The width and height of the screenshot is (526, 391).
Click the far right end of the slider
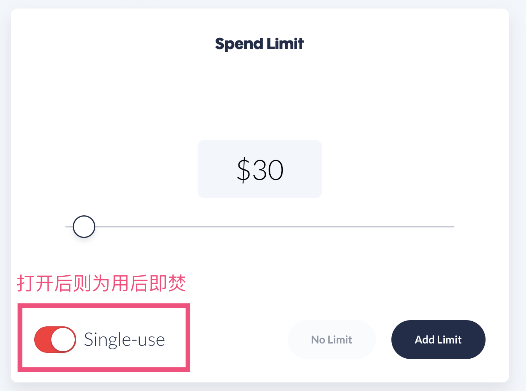pos(451,226)
